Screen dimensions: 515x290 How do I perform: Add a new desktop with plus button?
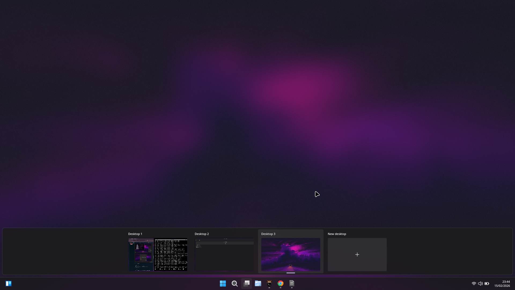(357, 254)
